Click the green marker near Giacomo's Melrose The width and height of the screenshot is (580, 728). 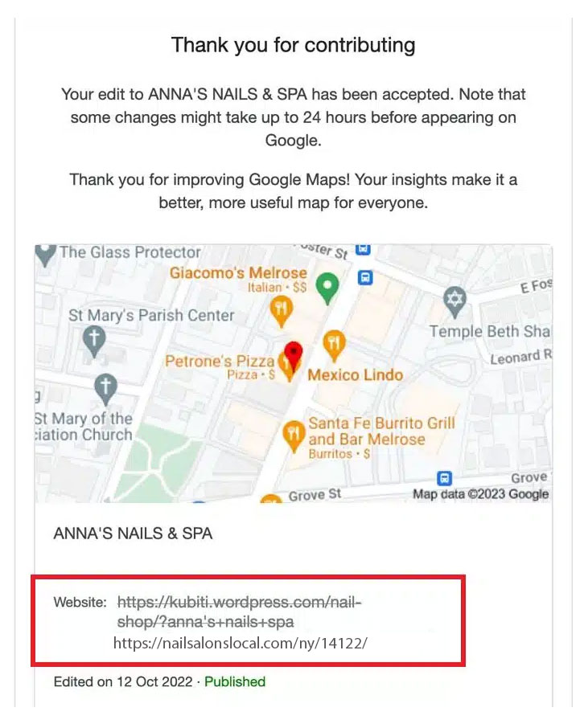(327, 288)
